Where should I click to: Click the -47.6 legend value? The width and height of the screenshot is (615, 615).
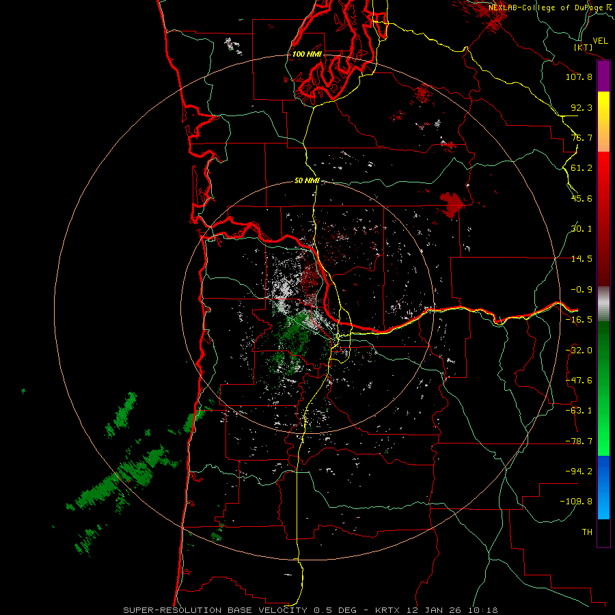579,381
